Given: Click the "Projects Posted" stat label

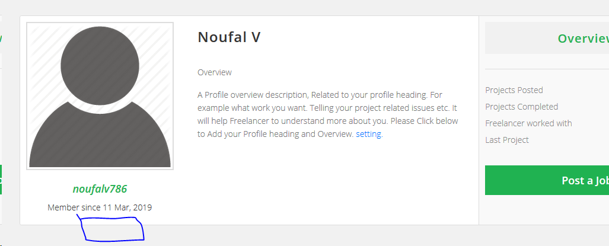Looking at the screenshot, I should pos(514,90).
